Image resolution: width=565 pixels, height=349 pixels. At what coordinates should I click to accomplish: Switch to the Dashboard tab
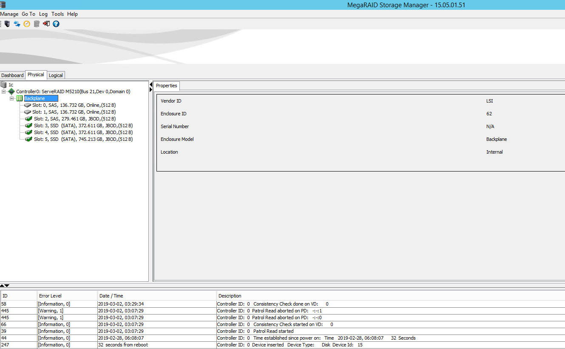[13, 75]
